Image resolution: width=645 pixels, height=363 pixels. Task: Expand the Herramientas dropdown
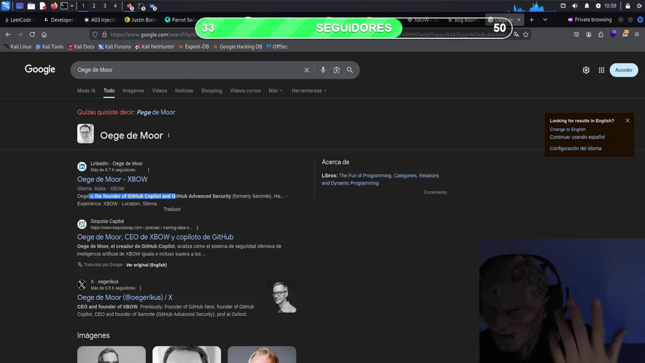(x=309, y=91)
